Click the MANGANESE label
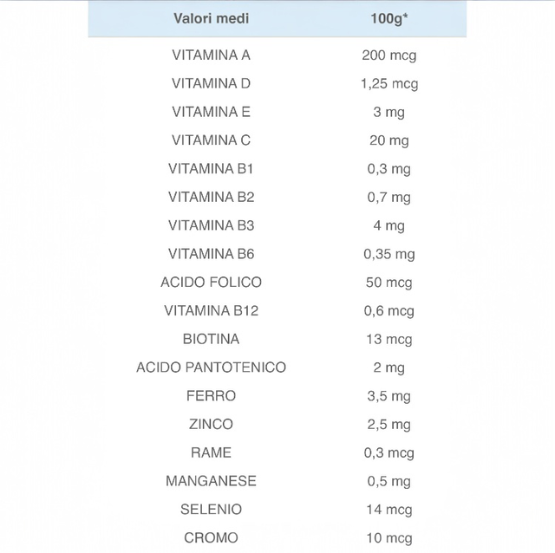 211,481
